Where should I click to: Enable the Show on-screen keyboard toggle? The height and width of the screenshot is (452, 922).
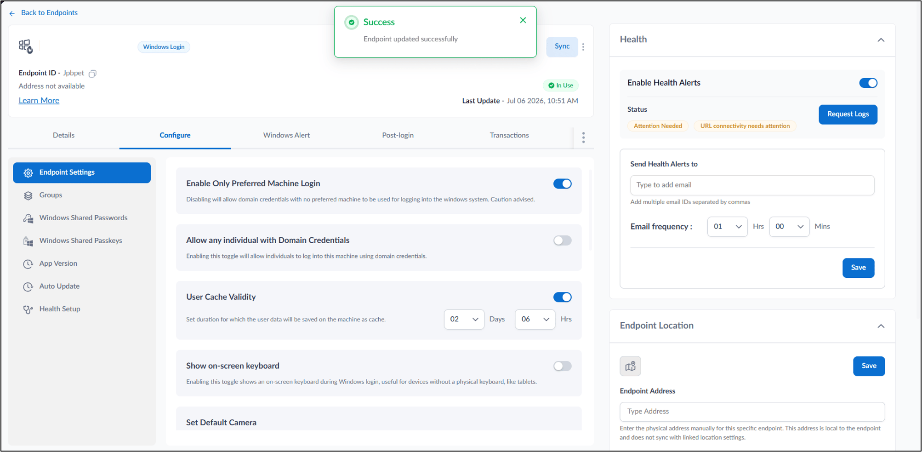pyautogui.click(x=562, y=366)
